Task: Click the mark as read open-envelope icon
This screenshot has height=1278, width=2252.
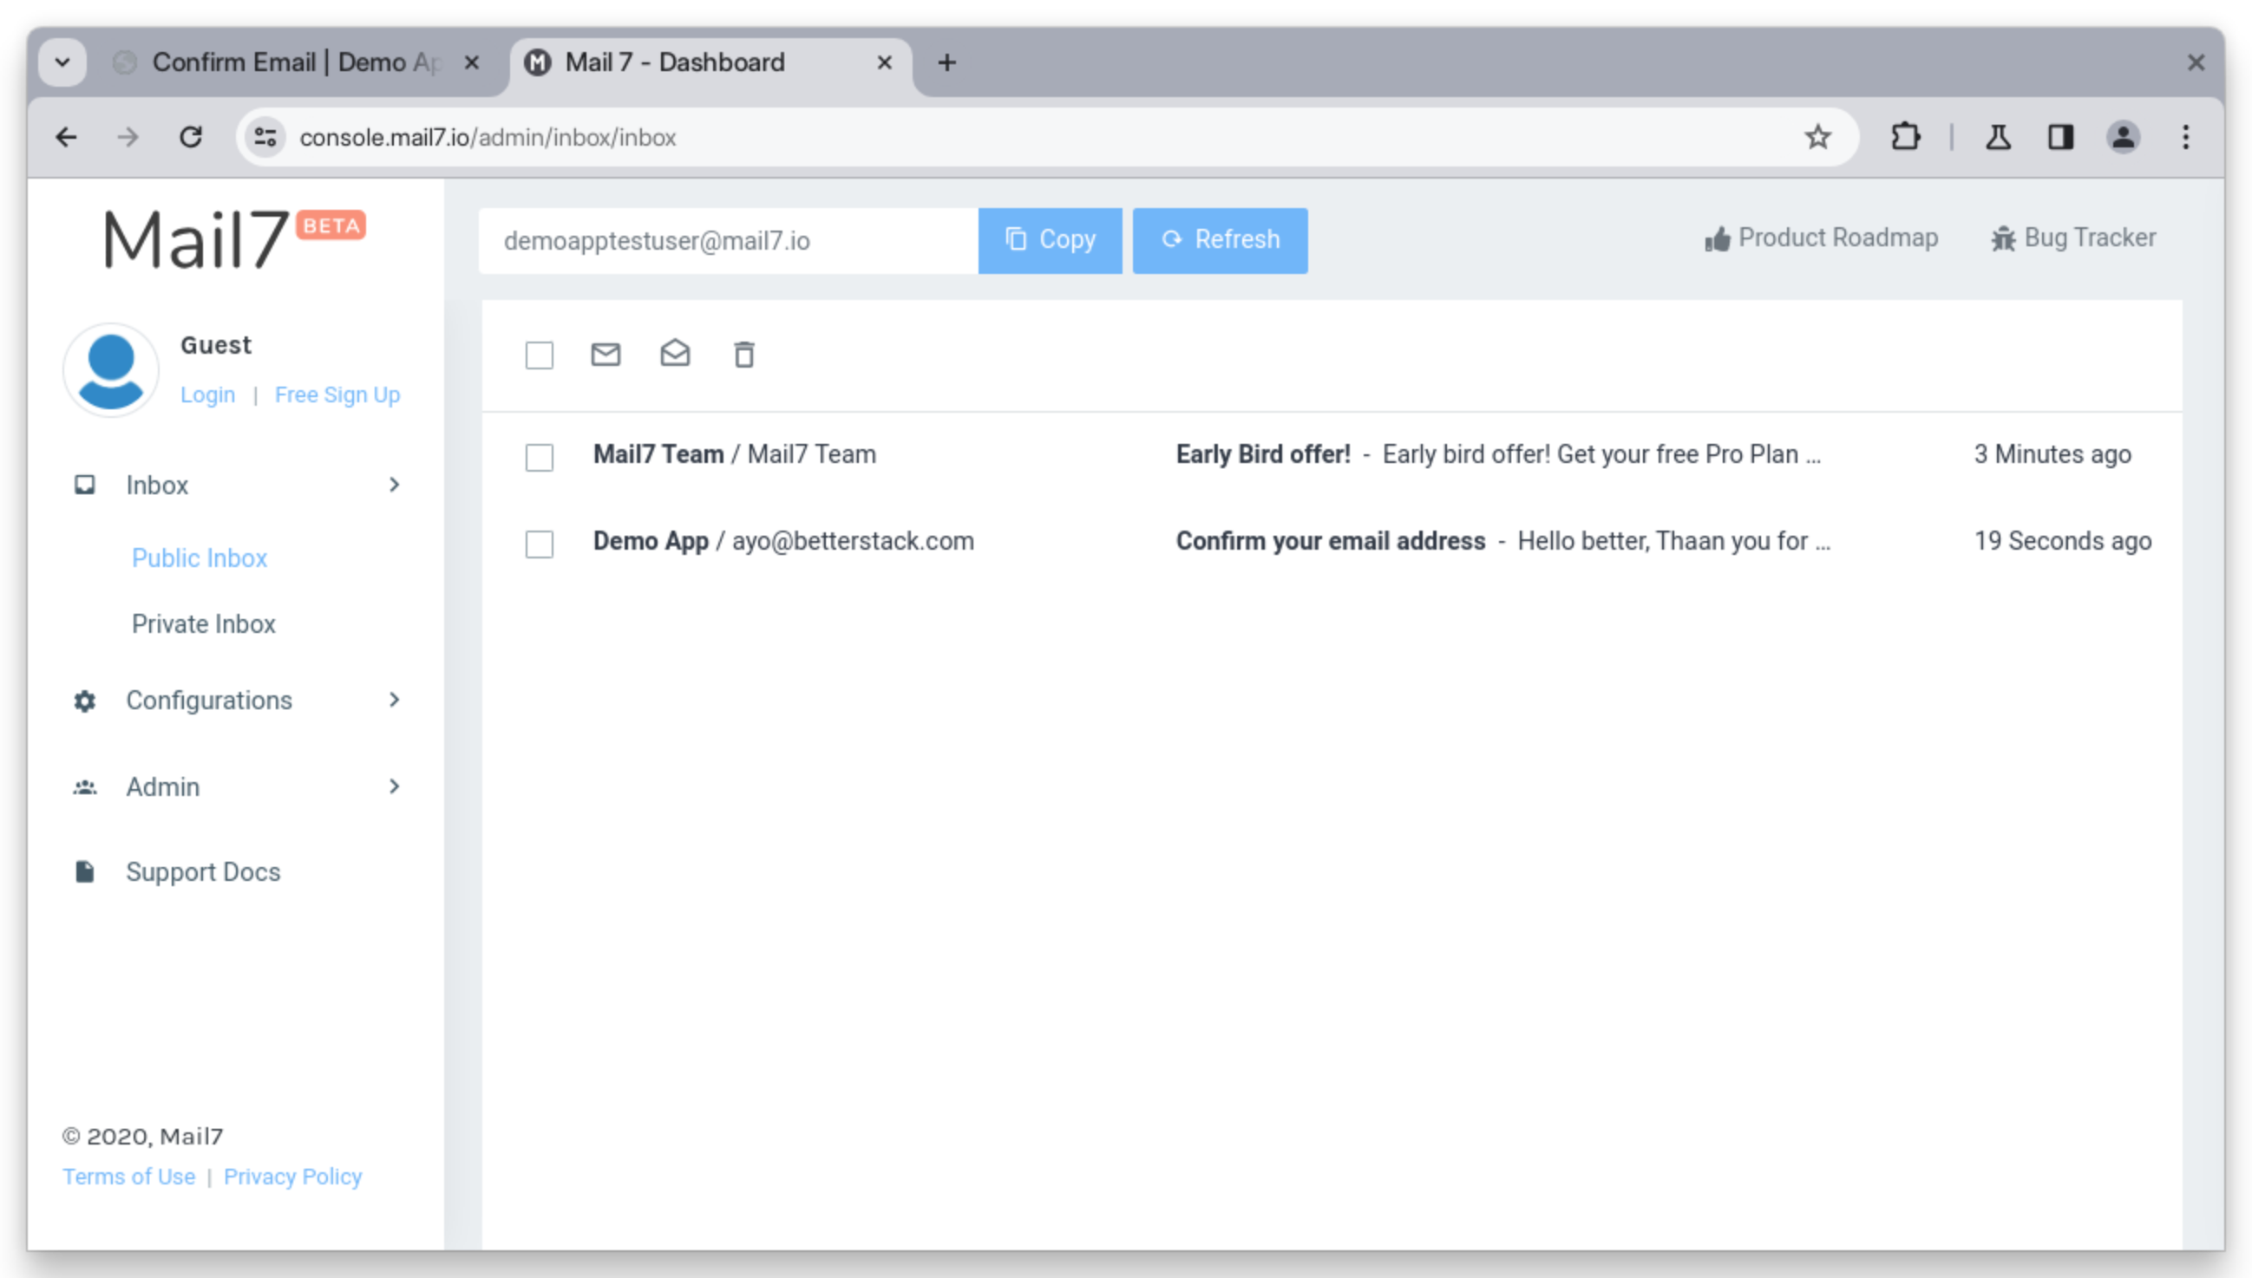Action: [x=675, y=354]
